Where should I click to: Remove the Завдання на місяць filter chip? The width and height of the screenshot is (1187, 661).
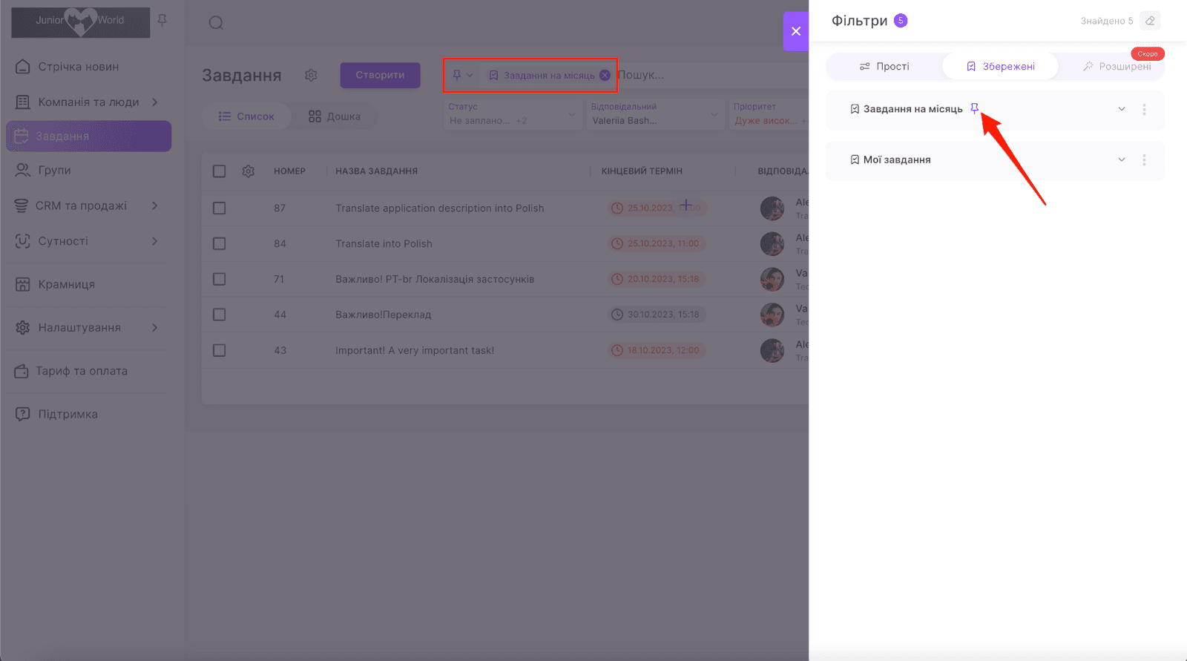coord(605,75)
